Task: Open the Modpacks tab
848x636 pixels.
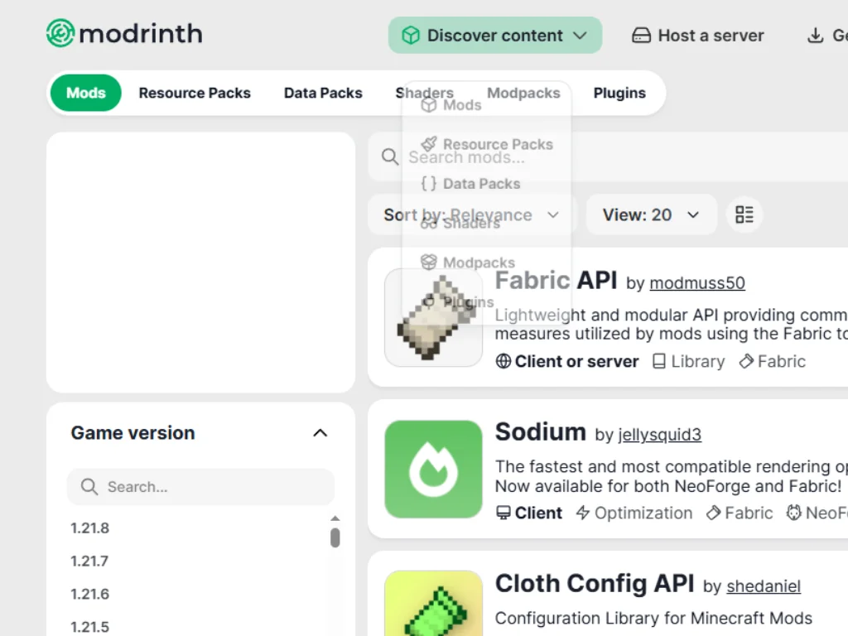Action: 523,93
